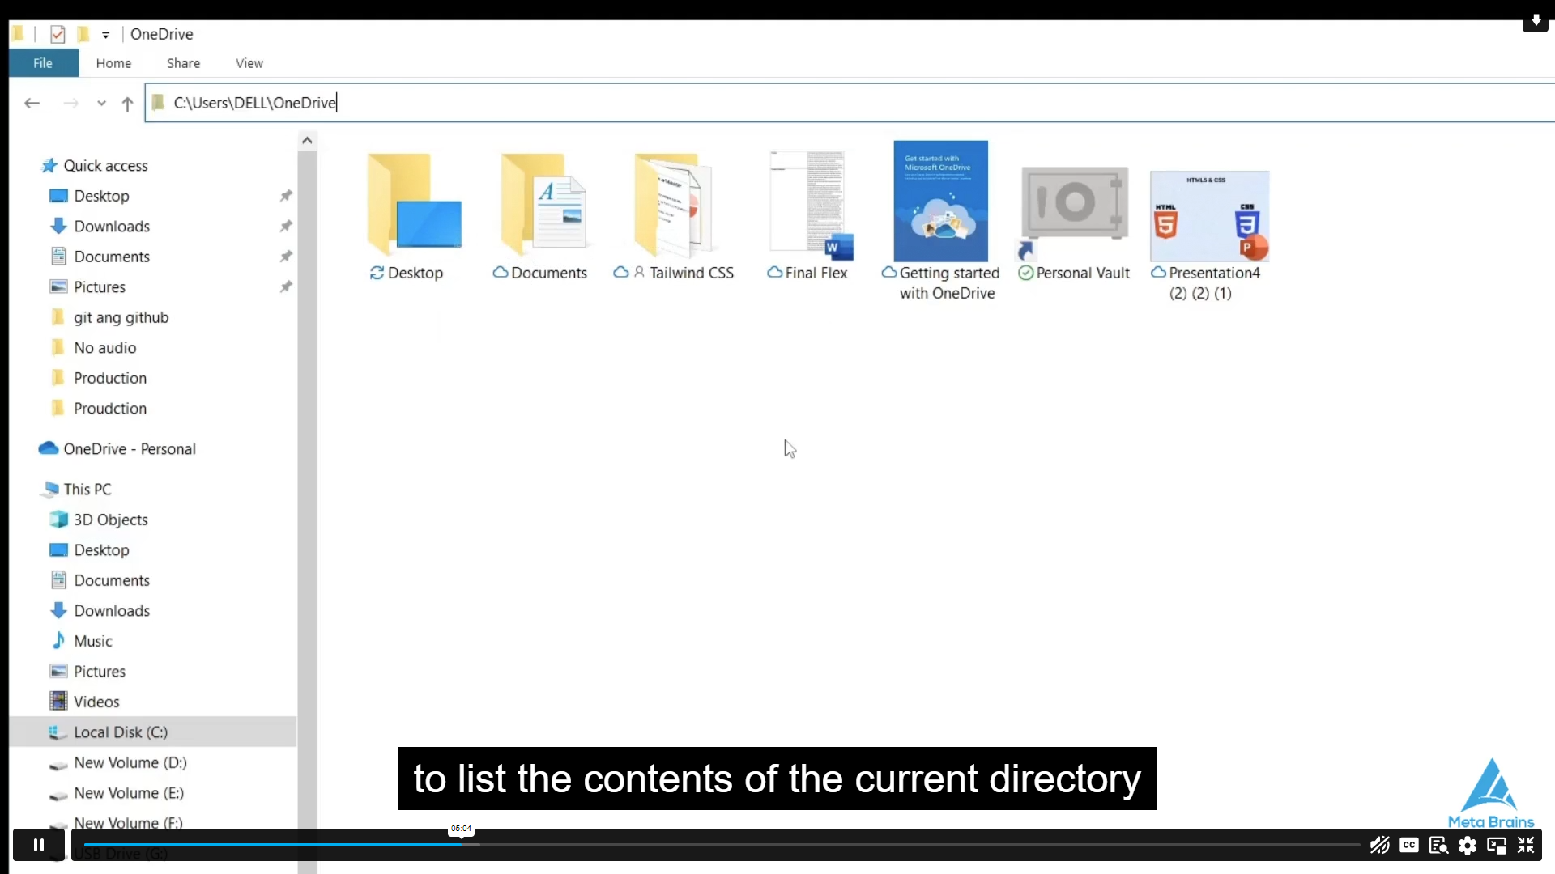This screenshot has width=1555, height=874.
Task: Open Pictures under Quick access
Action: [x=88, y=287]
